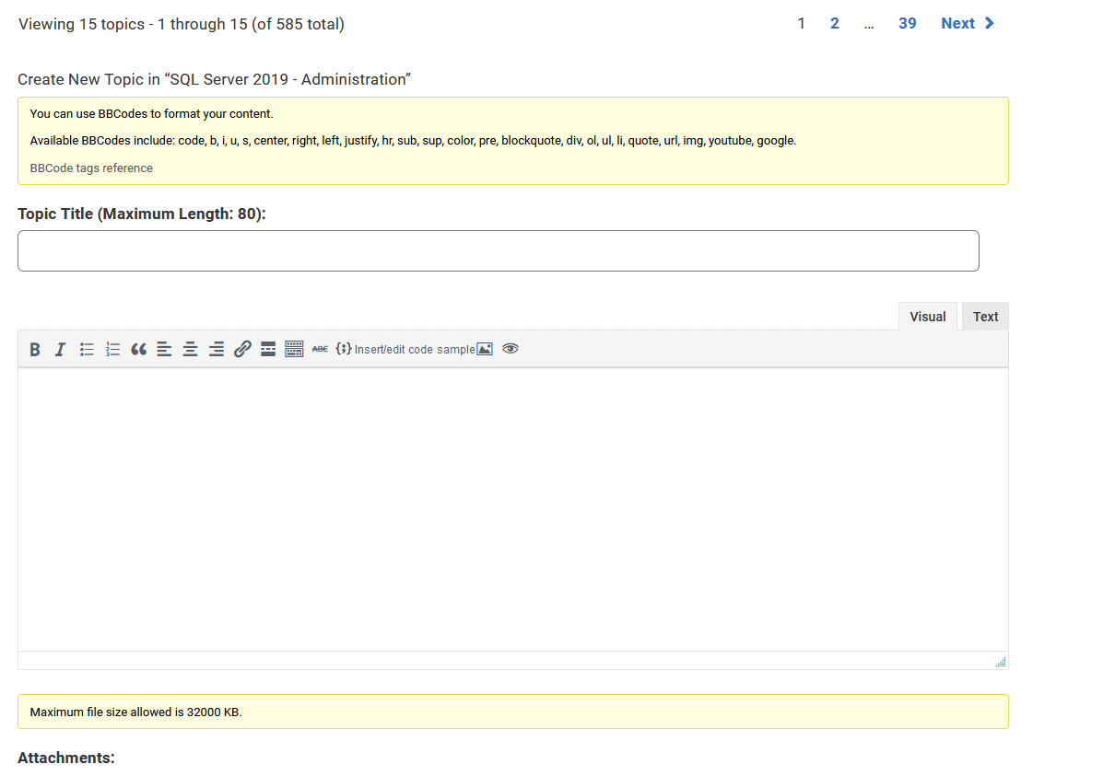Toggle the preview eye icon

click(x=510, y=349)
